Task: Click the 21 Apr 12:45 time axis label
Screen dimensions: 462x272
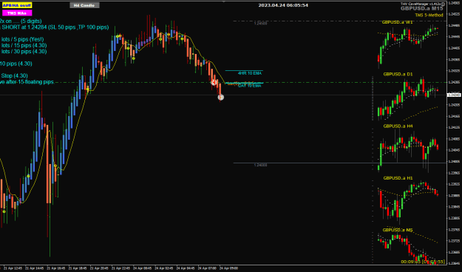Action: point(13,268)
